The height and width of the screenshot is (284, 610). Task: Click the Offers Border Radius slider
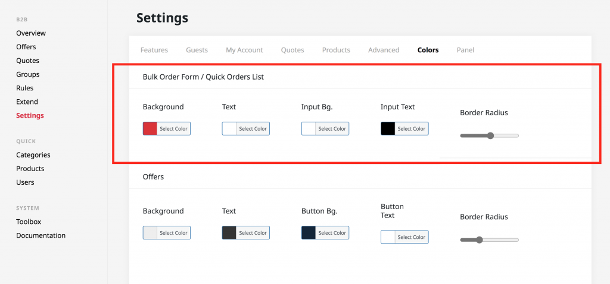coord(490,240)
